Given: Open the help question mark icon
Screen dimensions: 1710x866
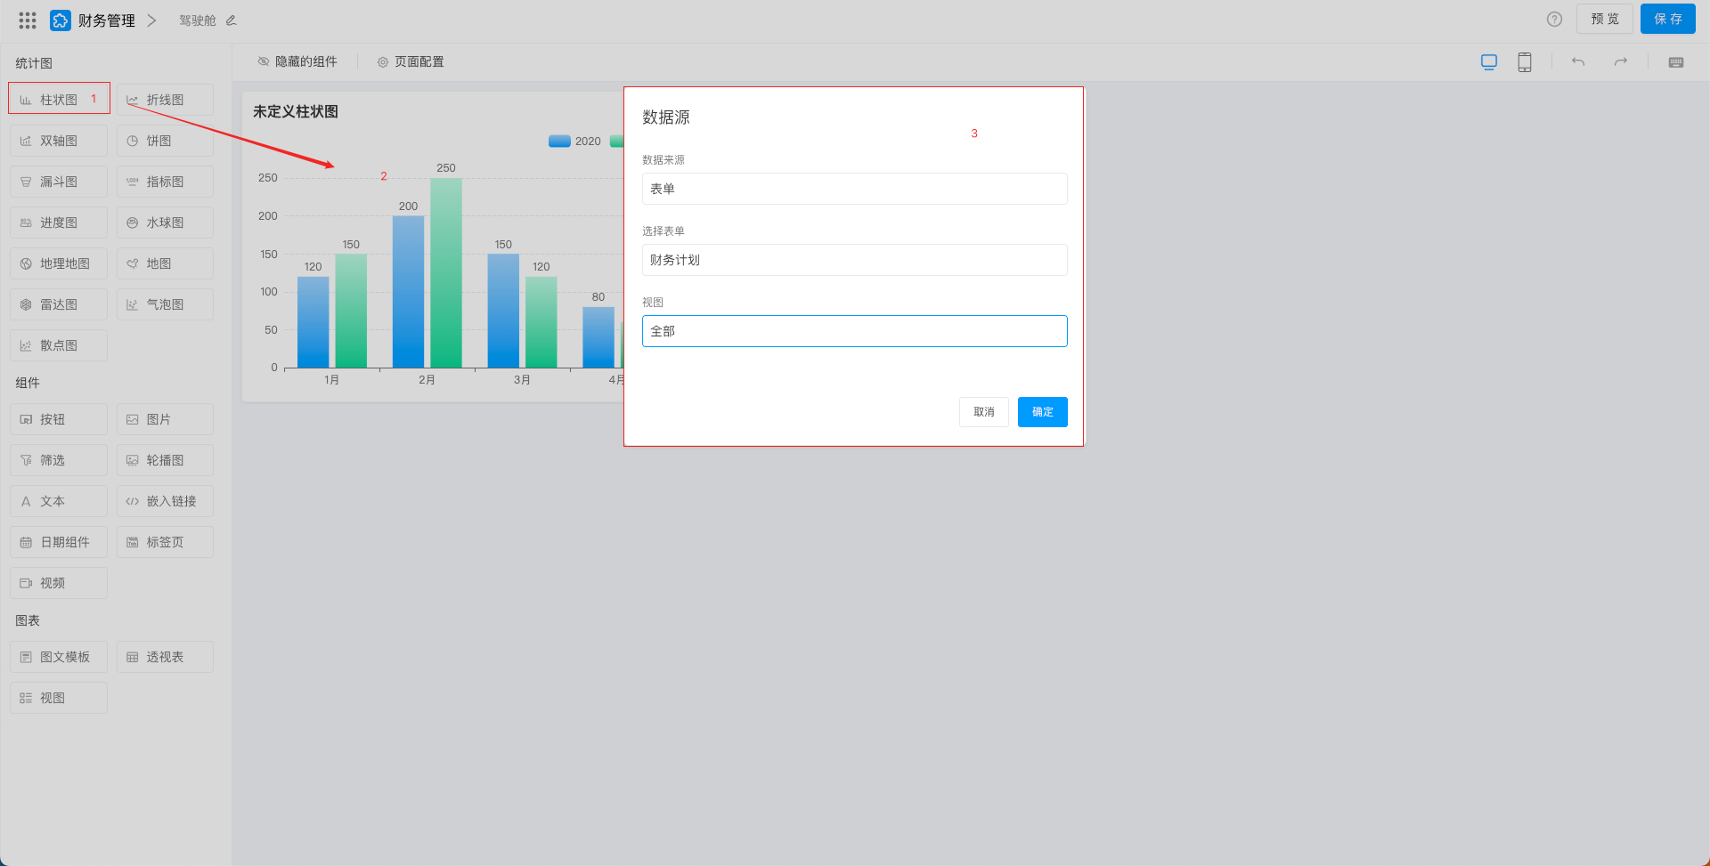Looking at the screenshot, I should [x=1554, y=20].
